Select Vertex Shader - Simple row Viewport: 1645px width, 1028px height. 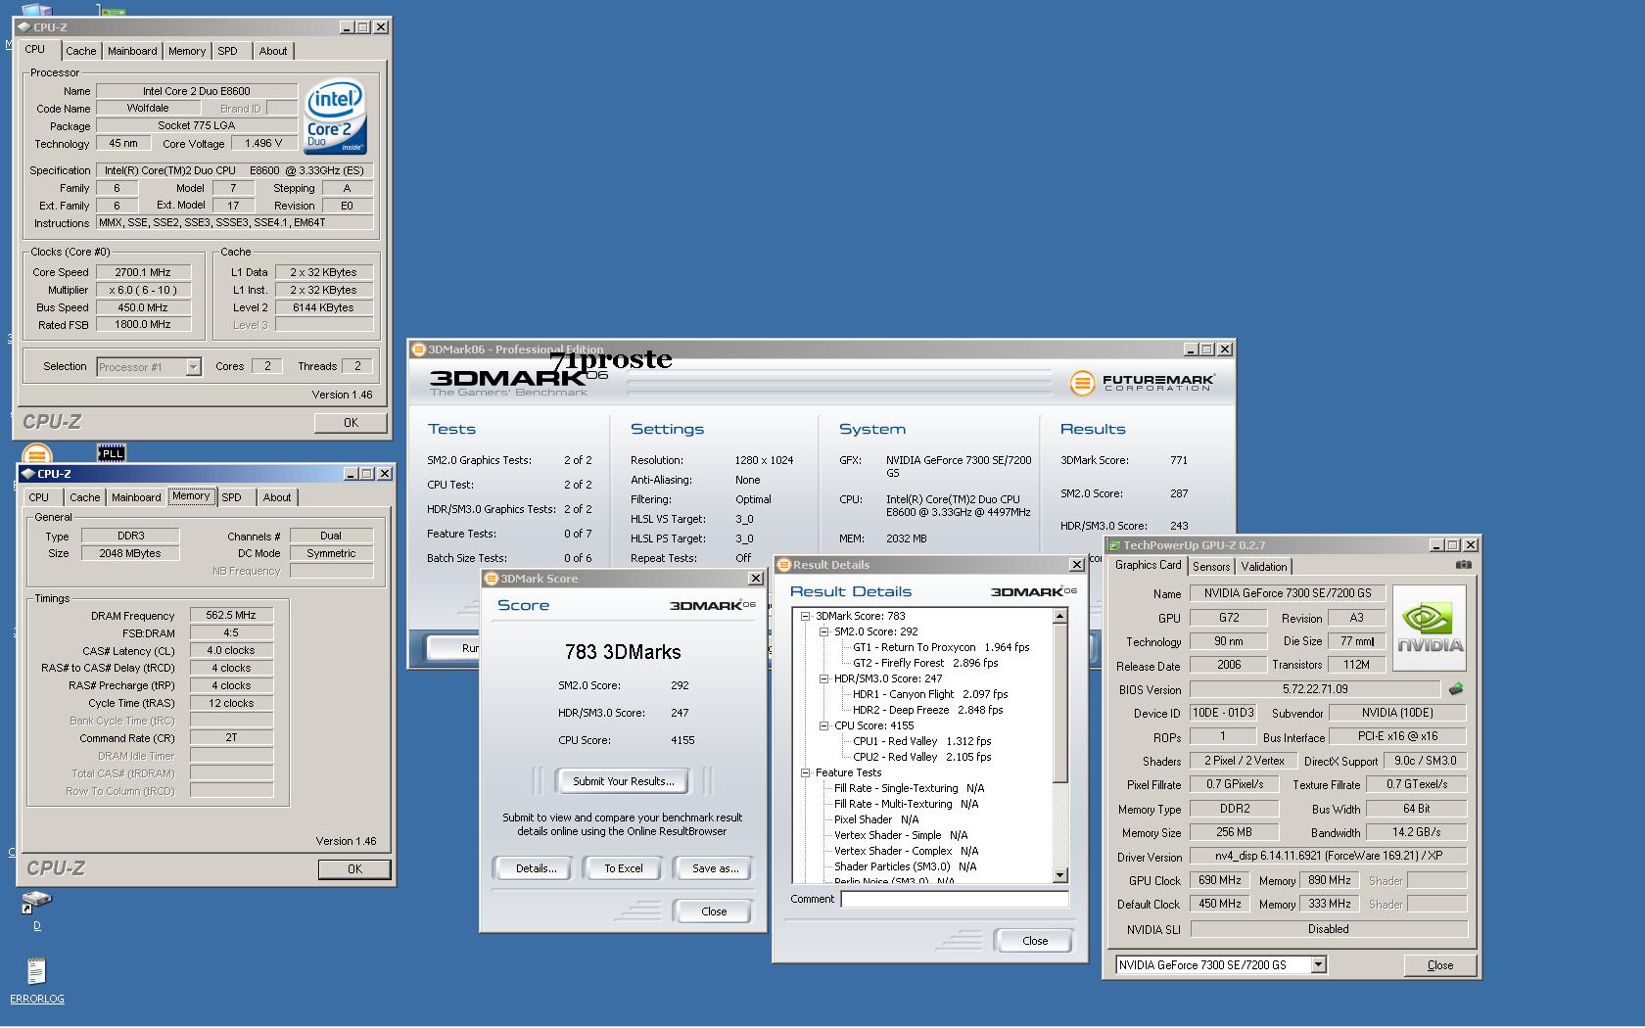click(x=901, y=835)
